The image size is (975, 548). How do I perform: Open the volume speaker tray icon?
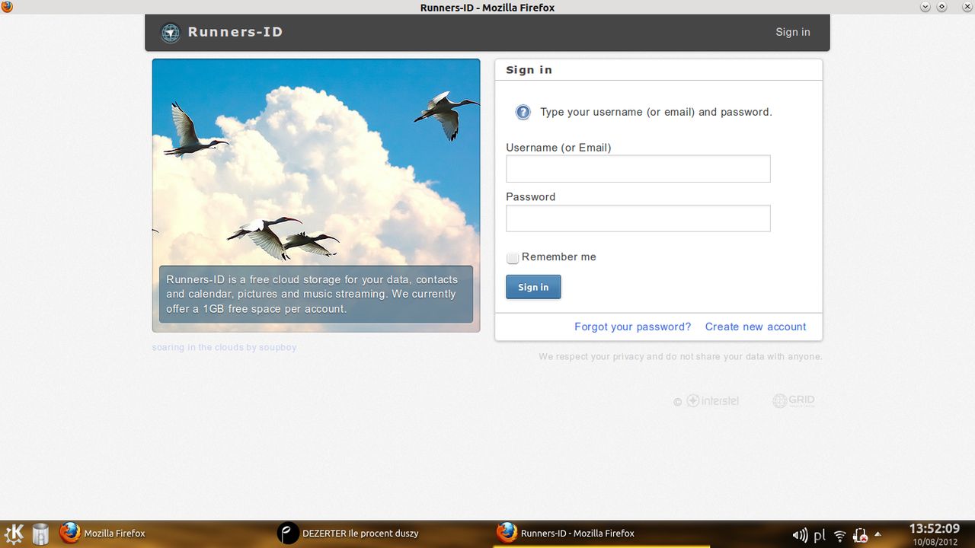pos(800,535)
